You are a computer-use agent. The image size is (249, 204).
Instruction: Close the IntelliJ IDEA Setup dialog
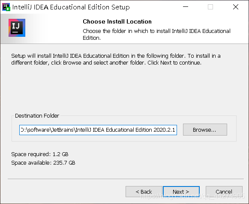tap(236, 7)
